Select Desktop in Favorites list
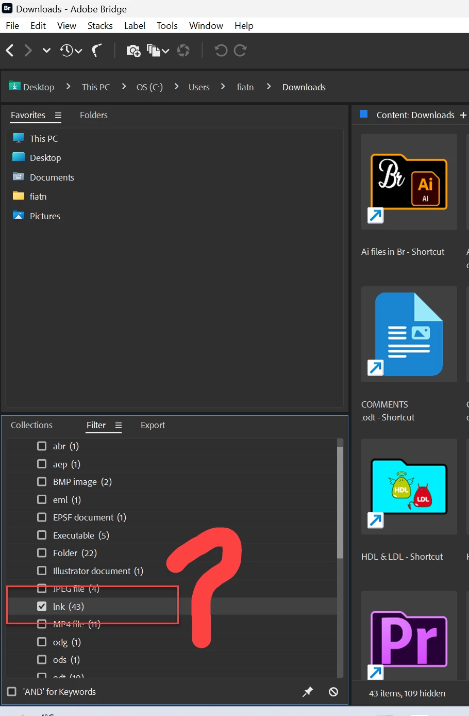469x716 pixels. (45, 158)
